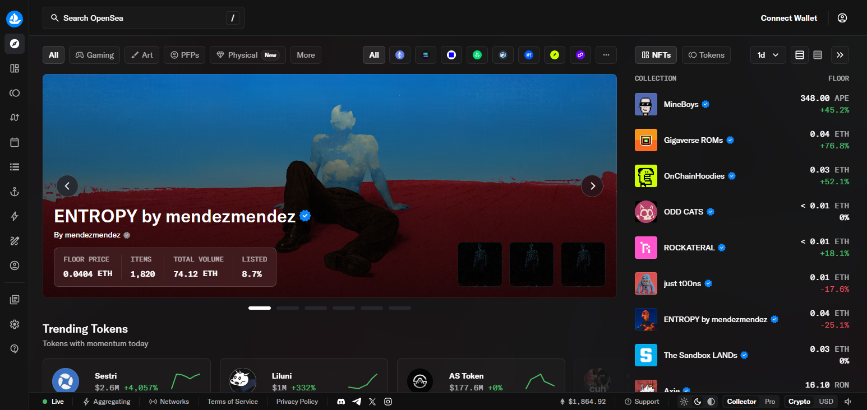Open the Telegram link icon
Viewport: 867px width, 410px height.
point(357,402)
